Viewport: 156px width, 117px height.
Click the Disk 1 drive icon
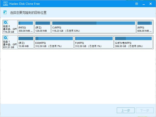point(6,38)
